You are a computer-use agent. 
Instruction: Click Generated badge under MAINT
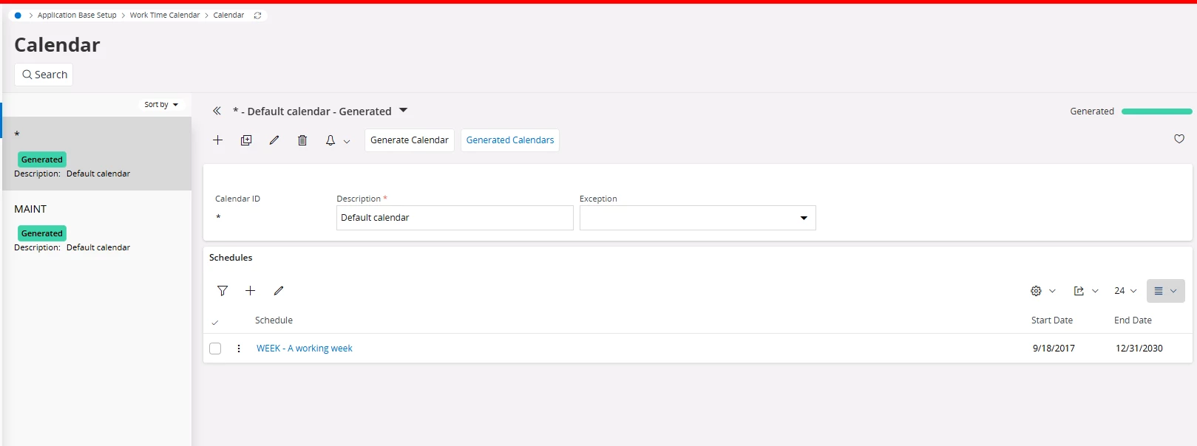(42, 233)
